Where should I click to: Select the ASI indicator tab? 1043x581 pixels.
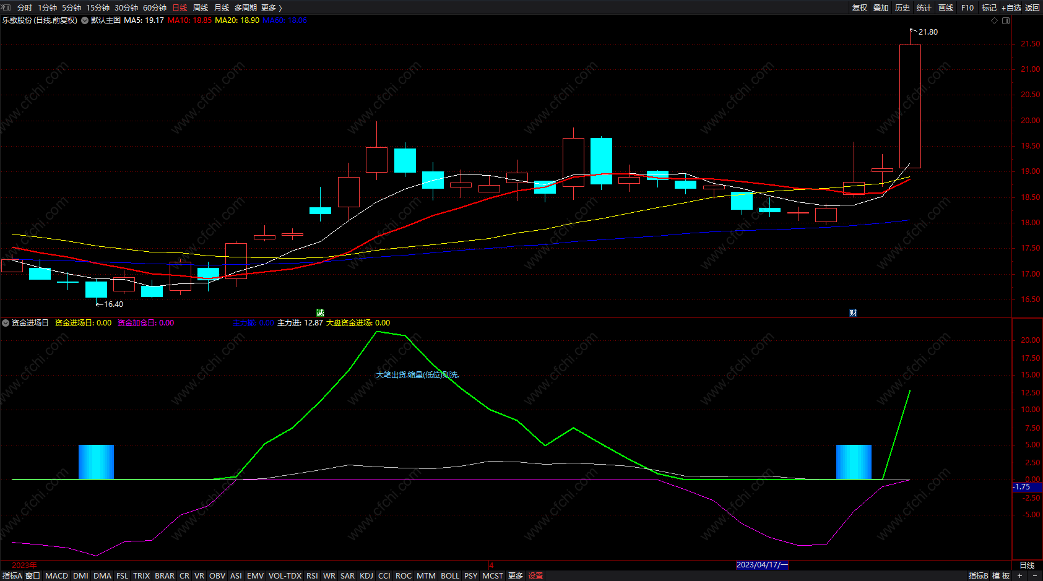236,575
